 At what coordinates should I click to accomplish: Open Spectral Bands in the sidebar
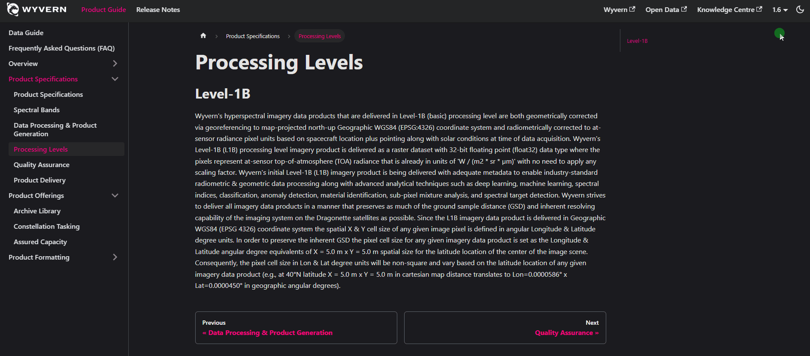coord(36,110)
